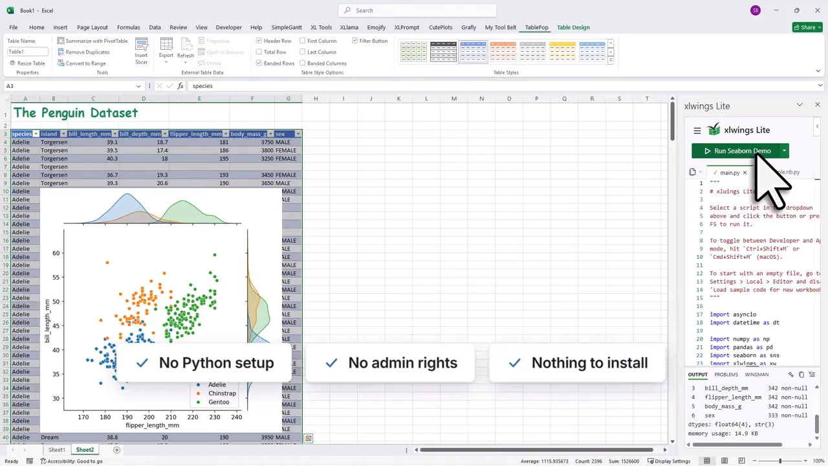Click the Share button
This screenshot has width=828, height=466.
807,27
